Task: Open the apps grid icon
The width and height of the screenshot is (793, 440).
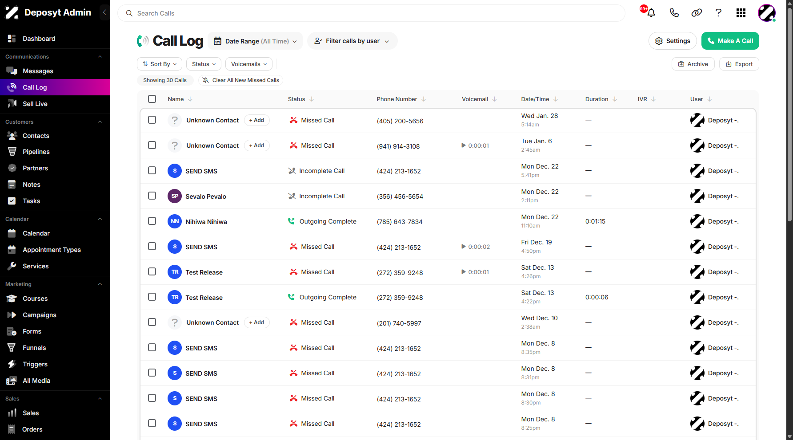Action: (x=741, y=13)
